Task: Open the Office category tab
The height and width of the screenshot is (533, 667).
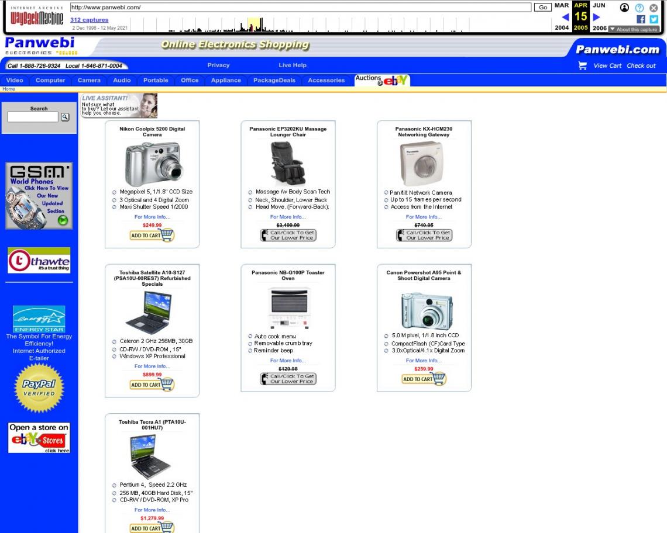Action: (x=190, y=80)
